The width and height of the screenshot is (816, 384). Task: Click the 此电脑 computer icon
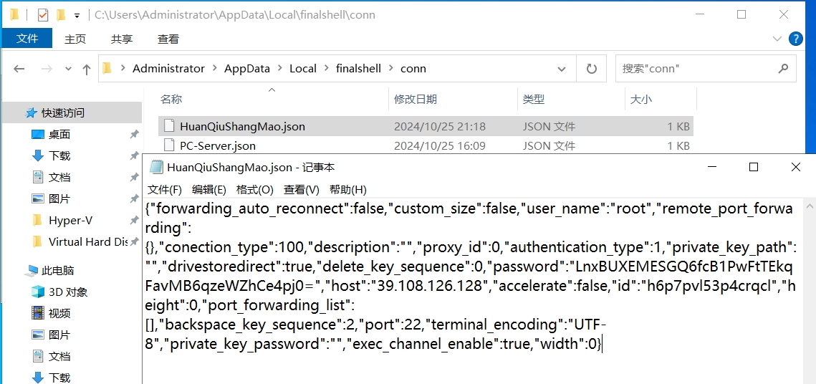(x=32, y=271)
